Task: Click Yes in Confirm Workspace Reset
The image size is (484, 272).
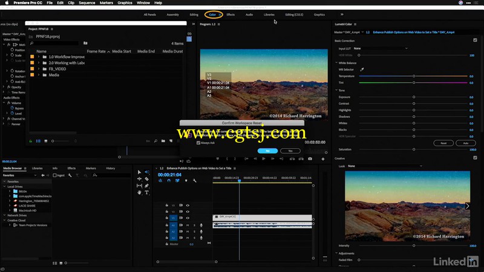Action: [x=290, y=151]
